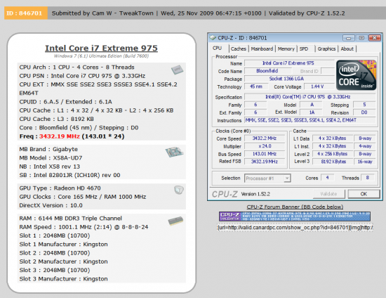Click the GPU icon beside GPU Type

179,190
